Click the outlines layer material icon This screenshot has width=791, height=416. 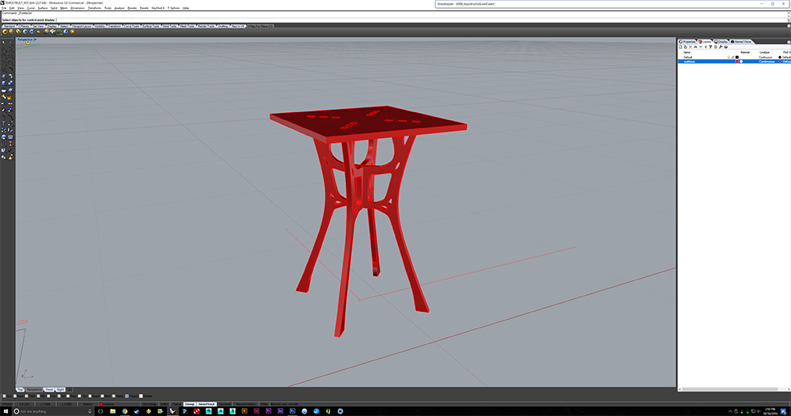741,62
